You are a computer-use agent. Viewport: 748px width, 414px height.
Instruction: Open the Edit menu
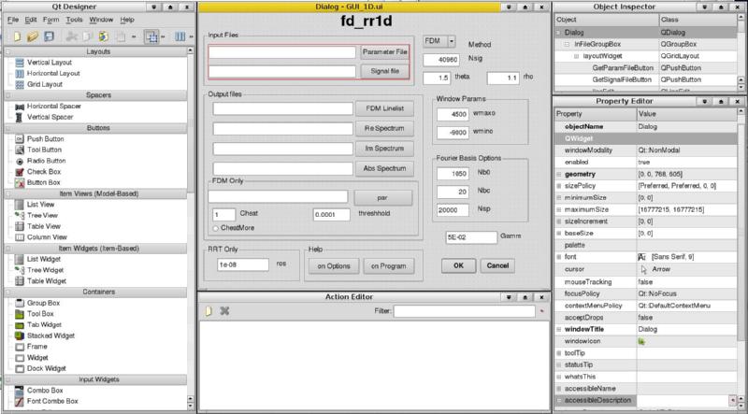(x=31, y=20)
